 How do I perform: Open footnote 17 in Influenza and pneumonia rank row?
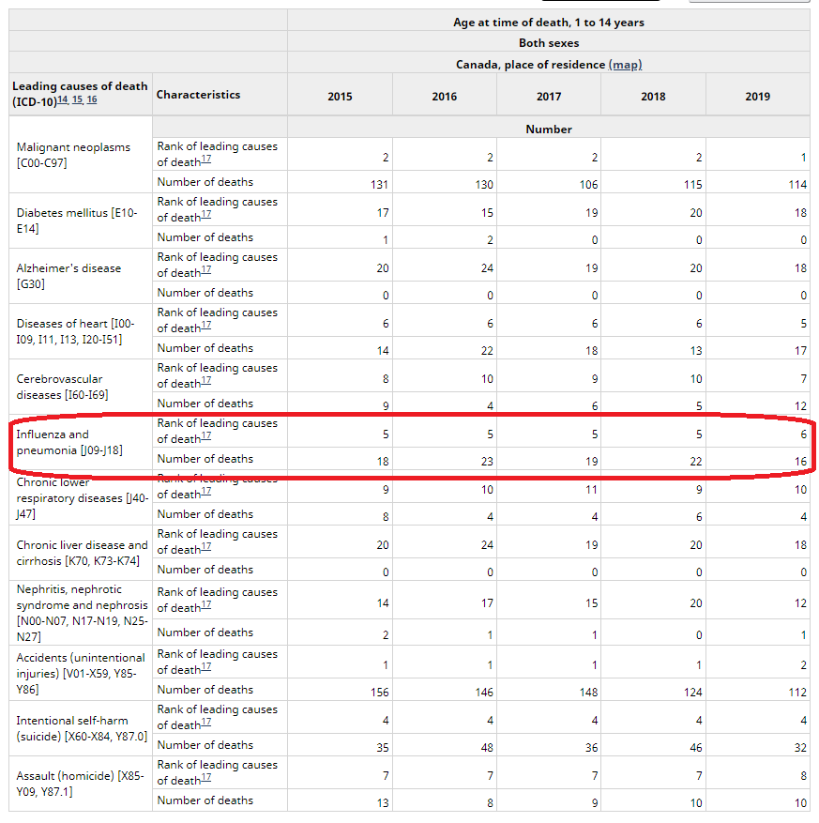(x=206, y=435)
